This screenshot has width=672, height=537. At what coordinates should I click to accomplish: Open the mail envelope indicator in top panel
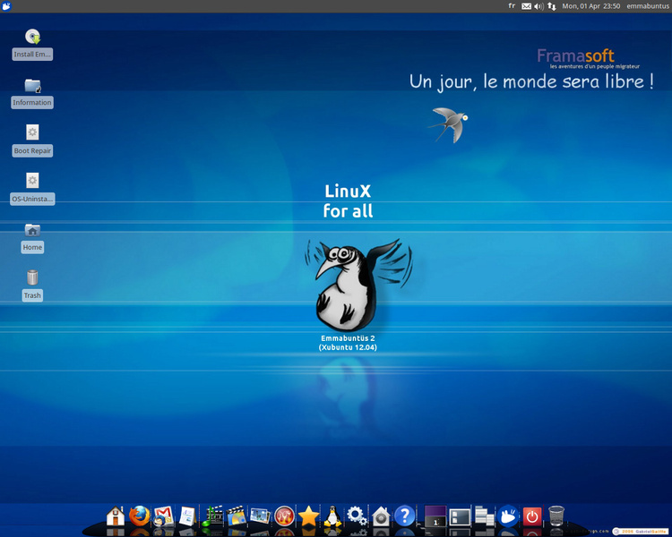point(526,6)
